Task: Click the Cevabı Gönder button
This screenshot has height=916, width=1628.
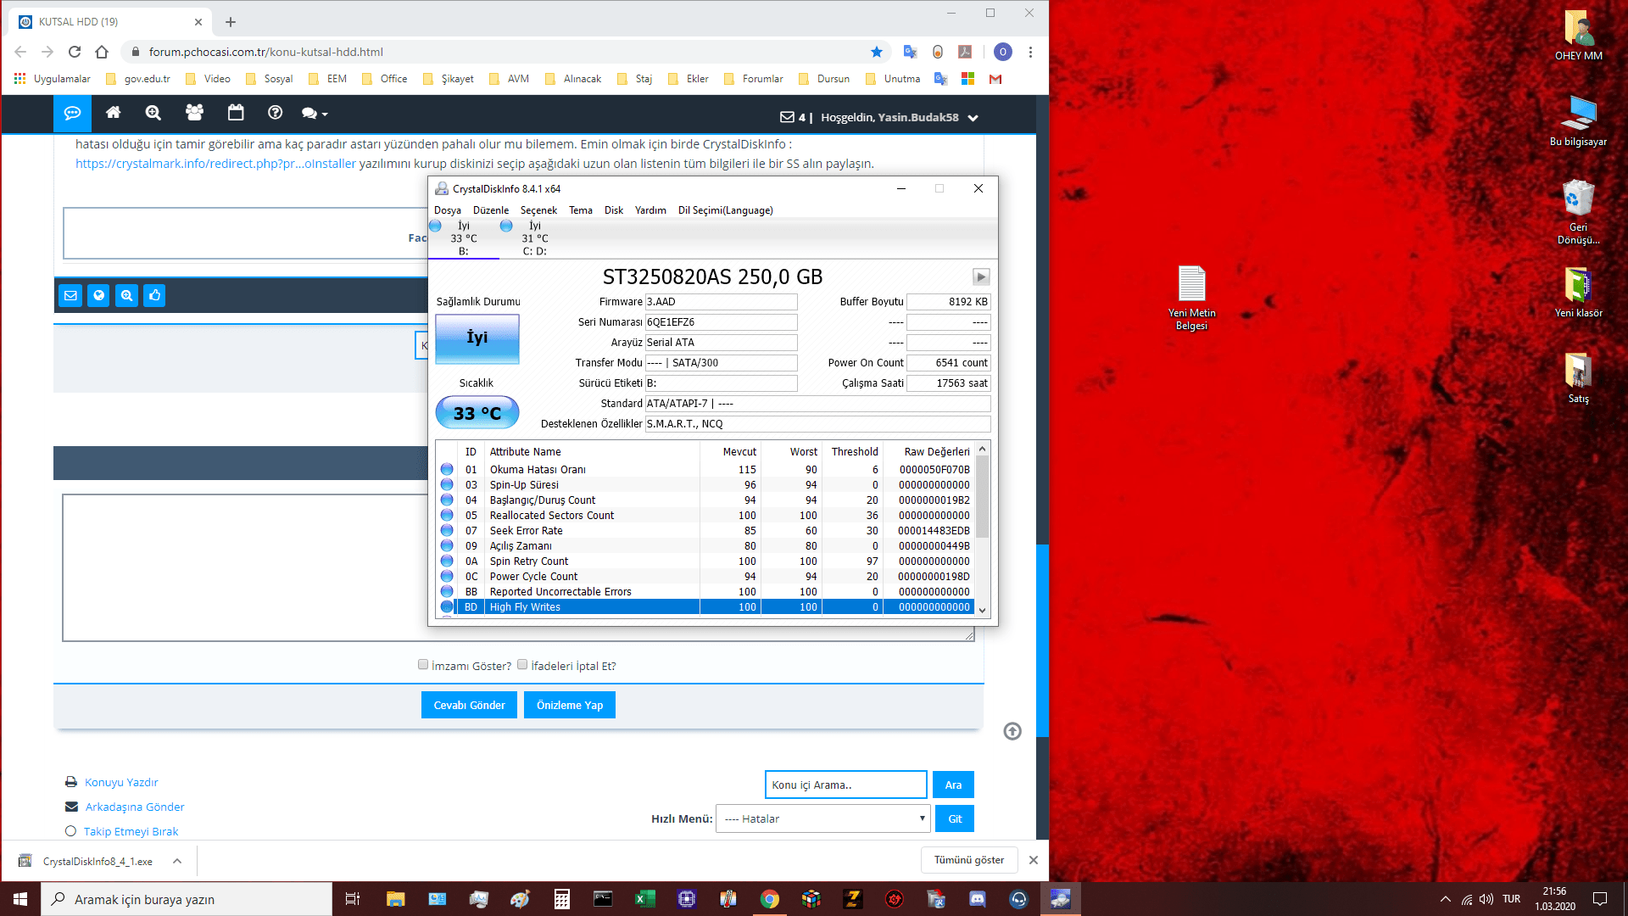Action: coord(469,705)
